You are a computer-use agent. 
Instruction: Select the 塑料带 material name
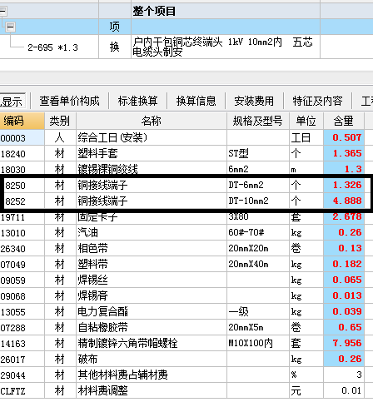coord(152,264)
